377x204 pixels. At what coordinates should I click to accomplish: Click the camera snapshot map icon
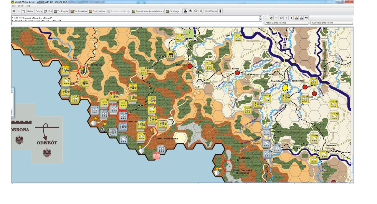185,11
